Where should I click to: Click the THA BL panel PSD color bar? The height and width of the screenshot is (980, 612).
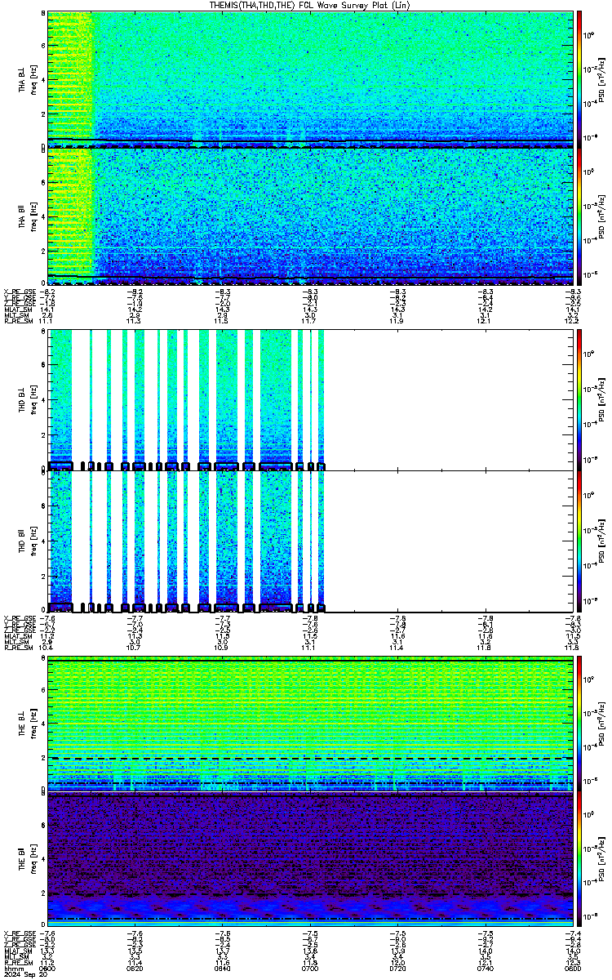tap(580, 79)
